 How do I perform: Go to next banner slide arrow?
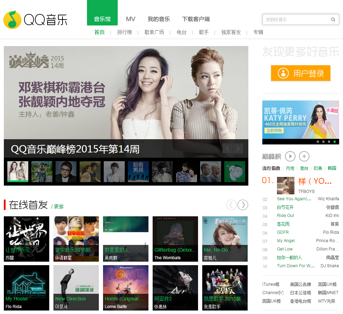pyautogui.click(x=238, y=149)
